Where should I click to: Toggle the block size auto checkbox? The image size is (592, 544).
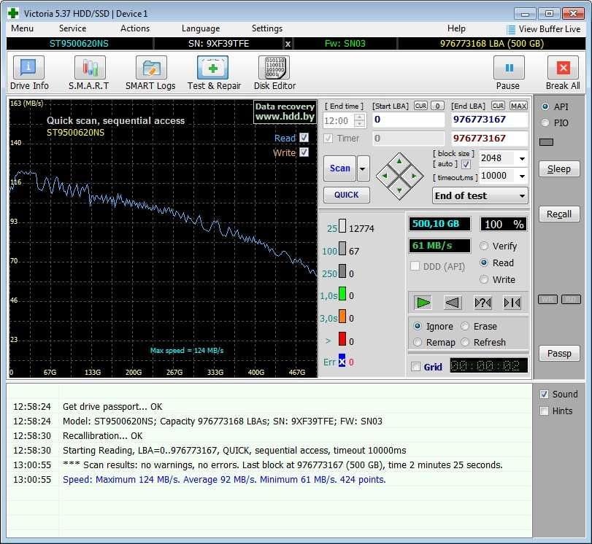pos(466,165)
